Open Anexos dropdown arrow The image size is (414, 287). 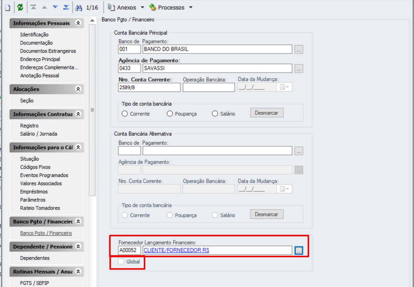tap(142, 7)
